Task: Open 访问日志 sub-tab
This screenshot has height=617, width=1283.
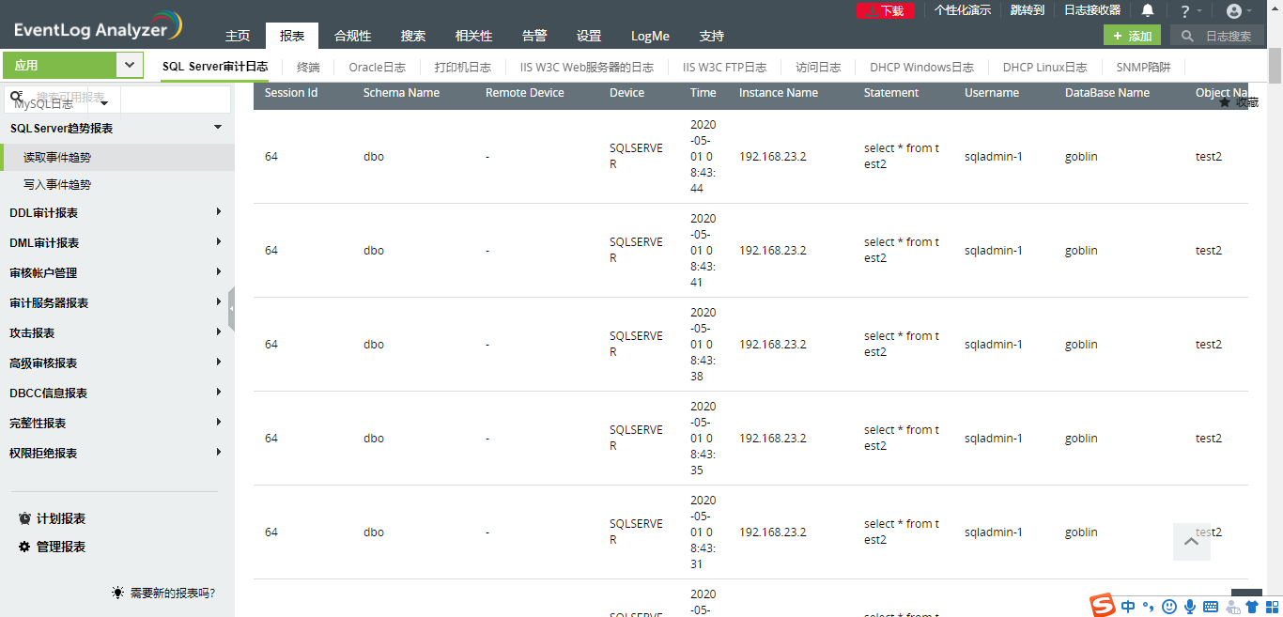Action: click(818, 68)
